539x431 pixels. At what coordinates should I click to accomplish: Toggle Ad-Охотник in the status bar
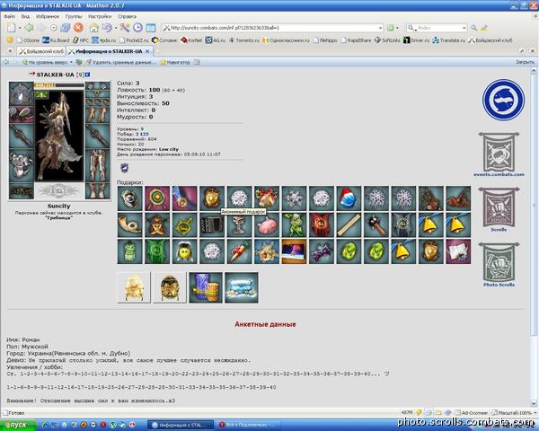point(472,412)
